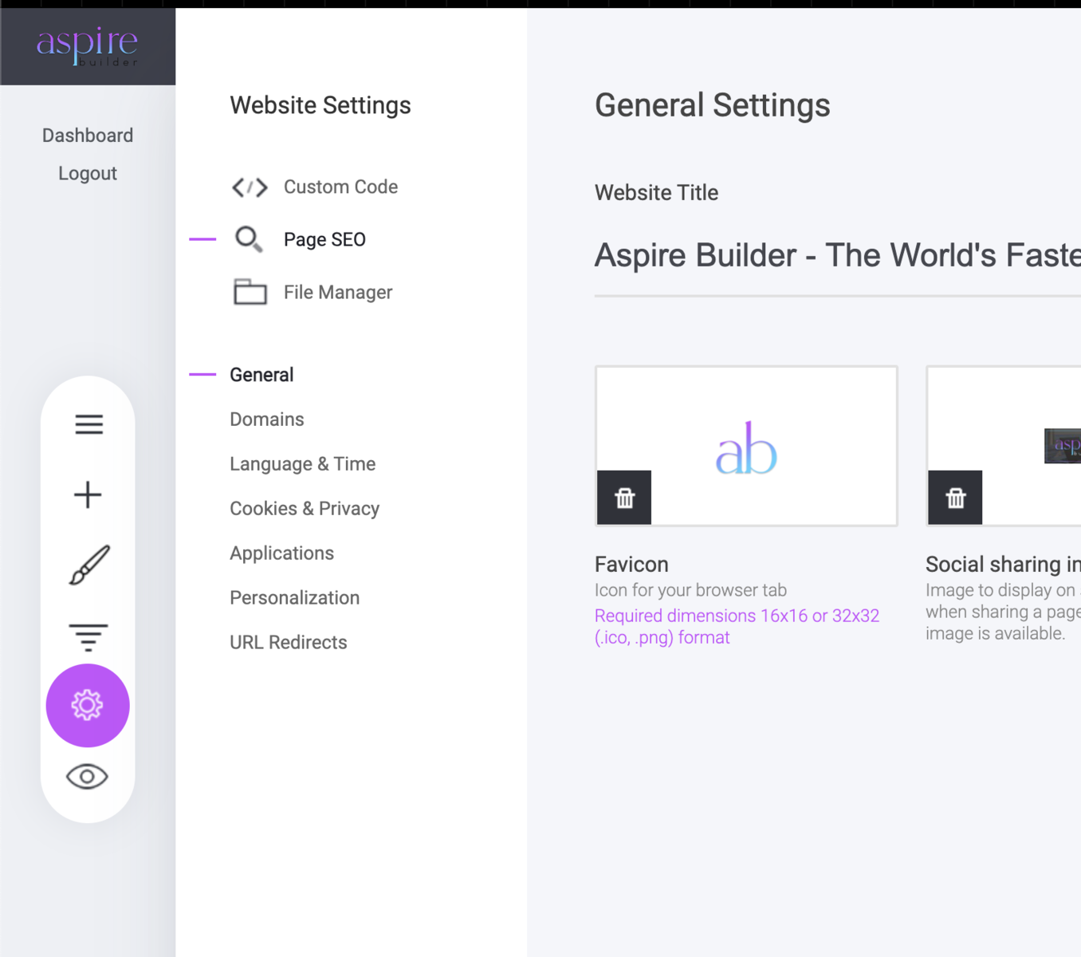Toggle preview with the eye icon

click(x=87, y=777)
